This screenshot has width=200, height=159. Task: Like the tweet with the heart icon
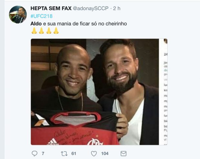[x=94, y=154]
